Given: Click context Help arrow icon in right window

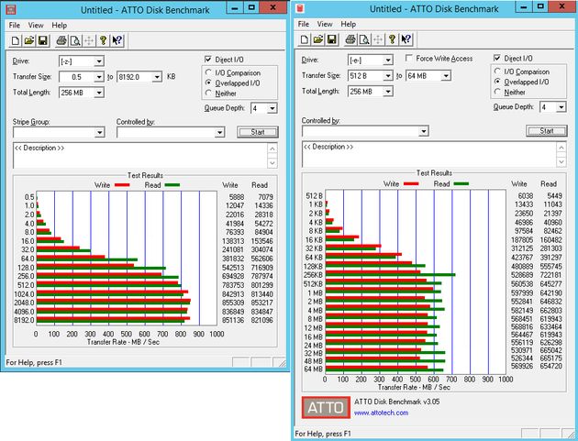Looking at the screenshot, I should 406,39.
